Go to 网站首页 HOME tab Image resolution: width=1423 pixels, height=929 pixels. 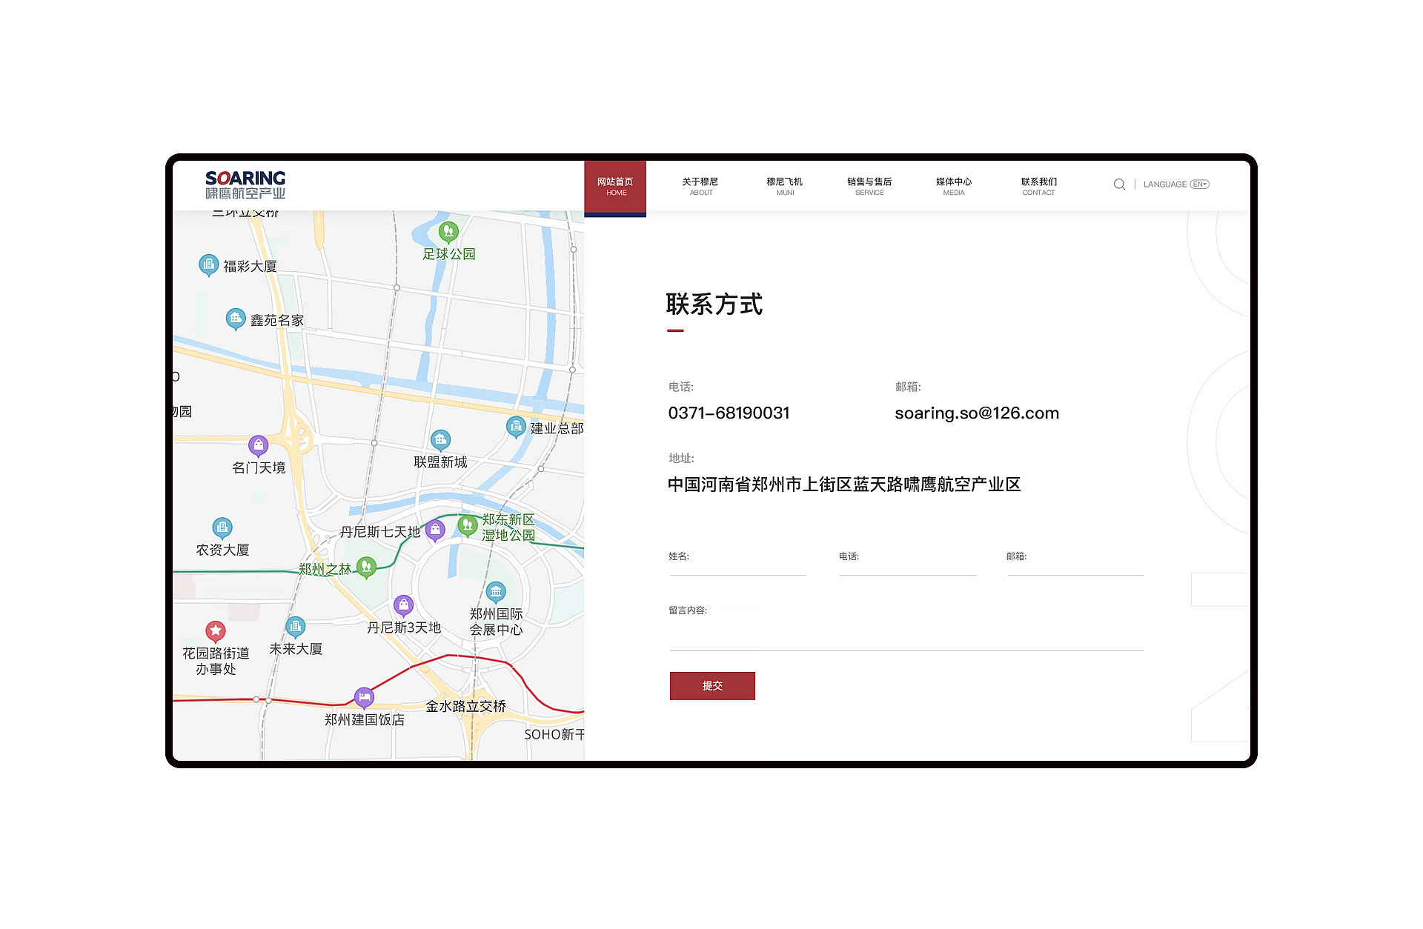(x=615, y=188)
